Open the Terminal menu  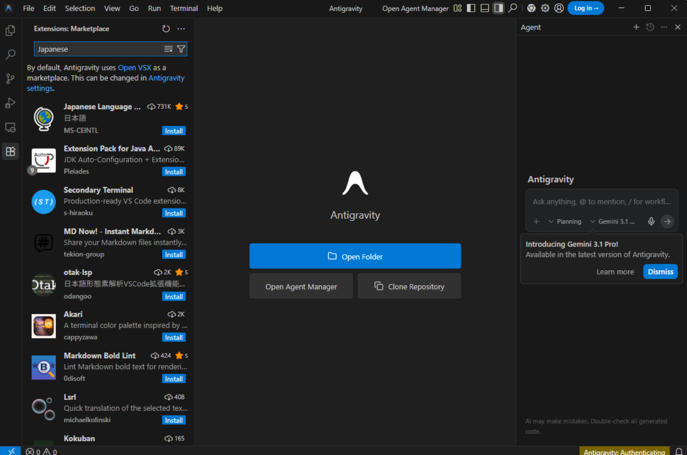click(x=184, y=8)
